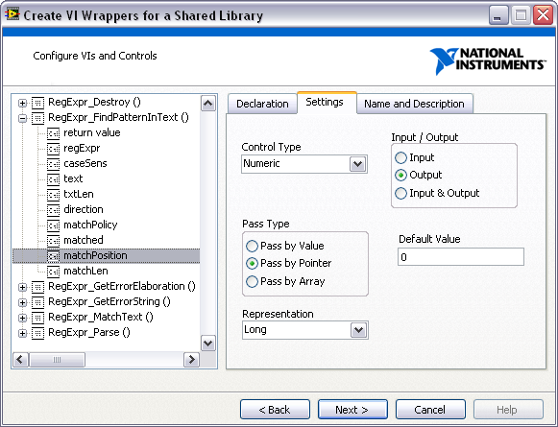The height and width of the screenshot is (427, 558).
Task: Select RegExpr_Parse () in the tree
Action: (89, 332)
